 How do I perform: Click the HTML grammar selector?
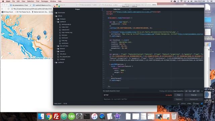coord(189,104)
